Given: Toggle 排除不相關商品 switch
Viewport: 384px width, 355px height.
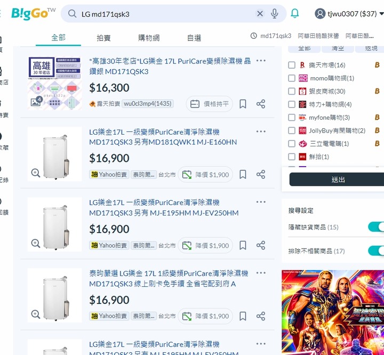Looking at the screenshot, I should tap(376, 251).
